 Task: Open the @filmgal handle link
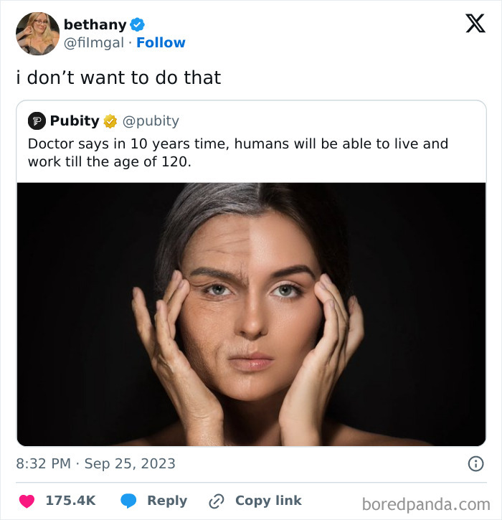(94, 43)
